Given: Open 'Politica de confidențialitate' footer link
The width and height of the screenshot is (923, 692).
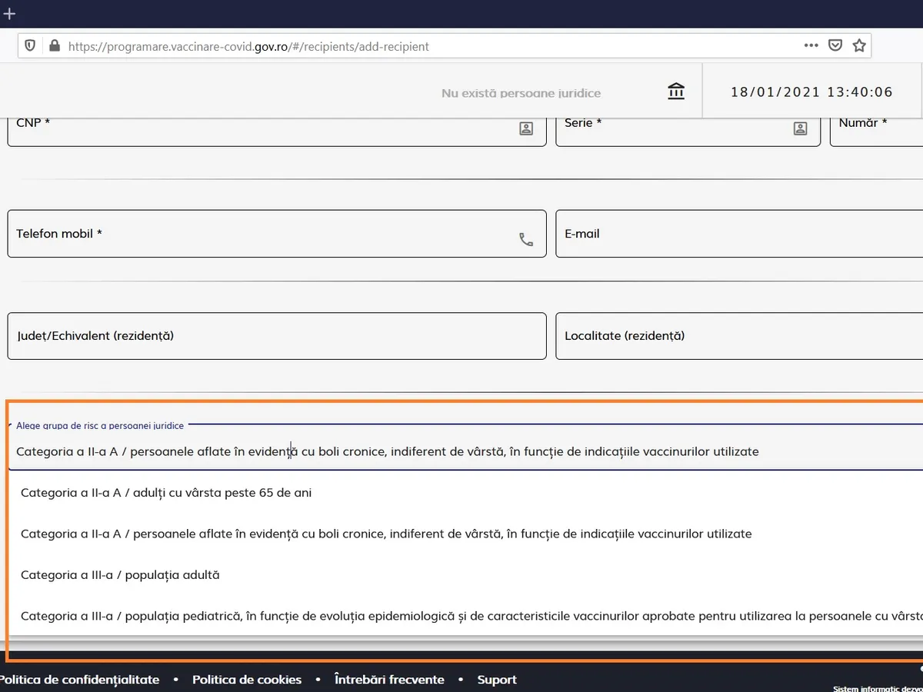Looking at the screenshot, I should point(79,680).
